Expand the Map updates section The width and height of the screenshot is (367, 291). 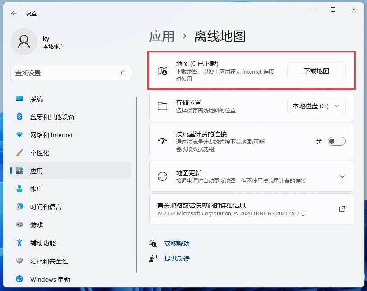(x=342, y=176)
